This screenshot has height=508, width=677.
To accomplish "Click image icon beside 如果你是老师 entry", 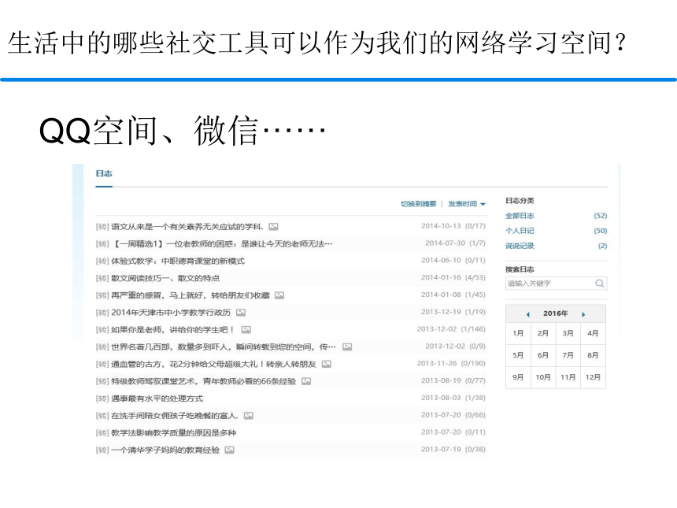I will point(246,329).
